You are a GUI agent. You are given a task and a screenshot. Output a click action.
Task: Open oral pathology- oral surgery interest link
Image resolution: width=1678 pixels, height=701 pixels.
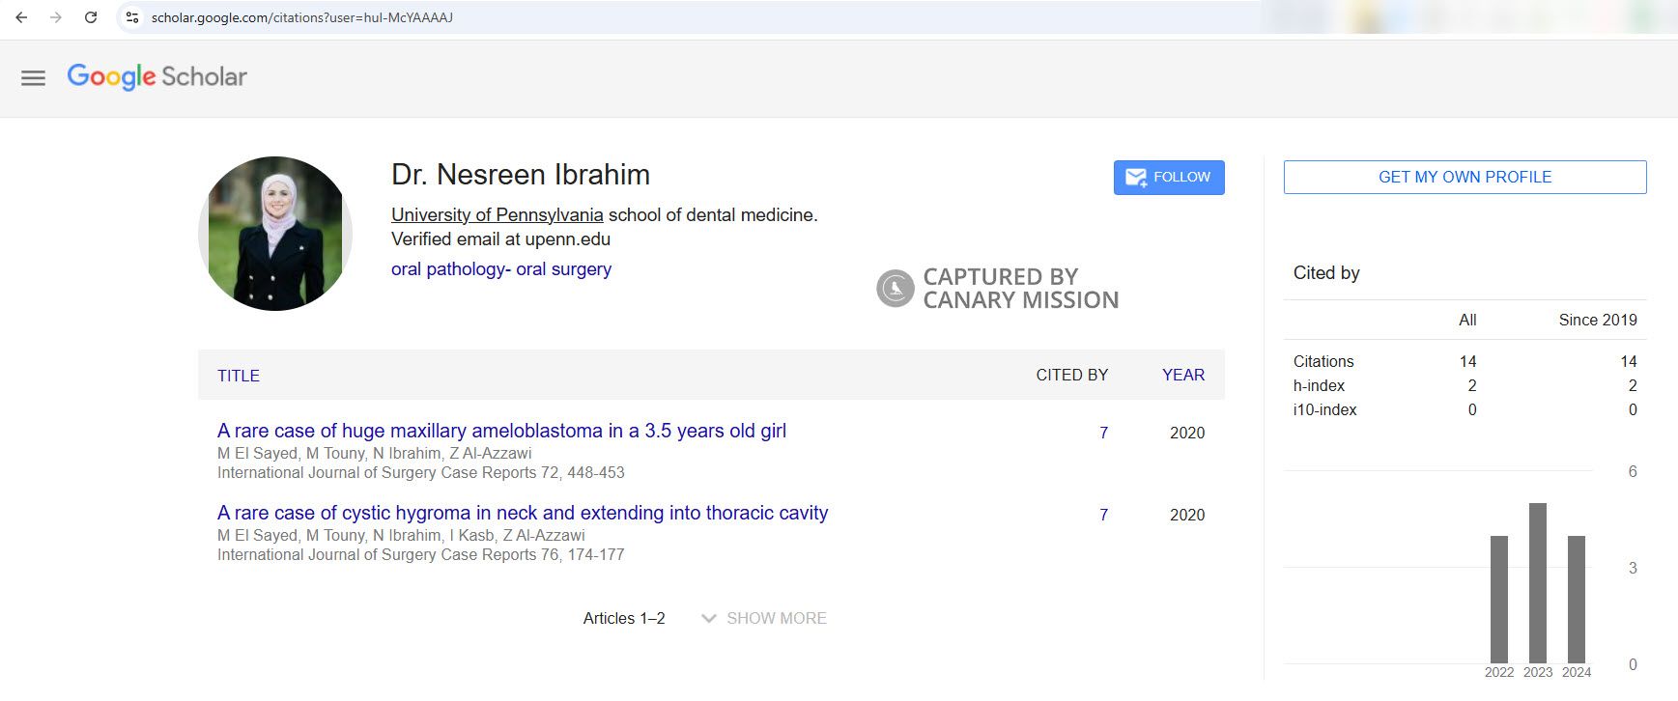500,268
